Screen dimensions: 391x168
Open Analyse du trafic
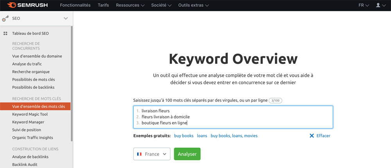point(27,64)
